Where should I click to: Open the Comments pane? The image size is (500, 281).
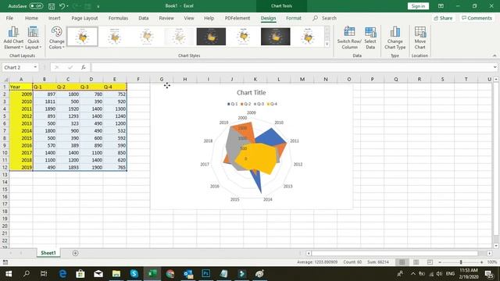(477, 18)
